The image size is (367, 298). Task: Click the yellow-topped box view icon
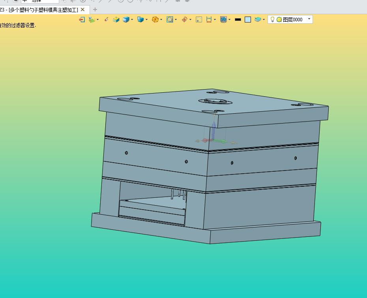[116, 19]
